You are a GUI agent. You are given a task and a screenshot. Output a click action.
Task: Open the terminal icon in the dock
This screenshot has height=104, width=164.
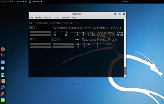point(2,56)
